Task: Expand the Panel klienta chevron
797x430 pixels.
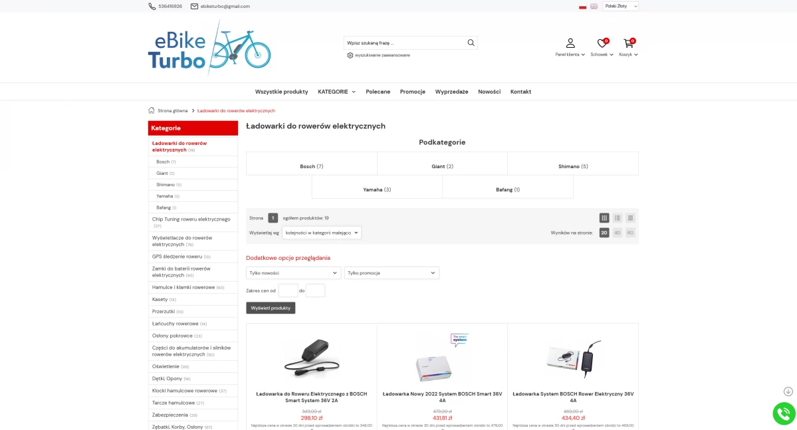Action: pyautogui.click(x=583, y=54)
